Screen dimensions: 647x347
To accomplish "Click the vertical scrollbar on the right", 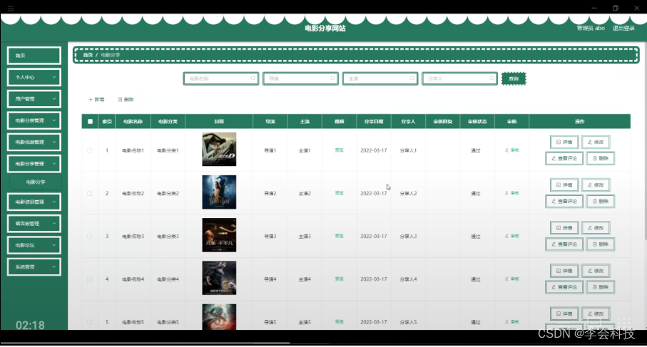I will point(645,140).
